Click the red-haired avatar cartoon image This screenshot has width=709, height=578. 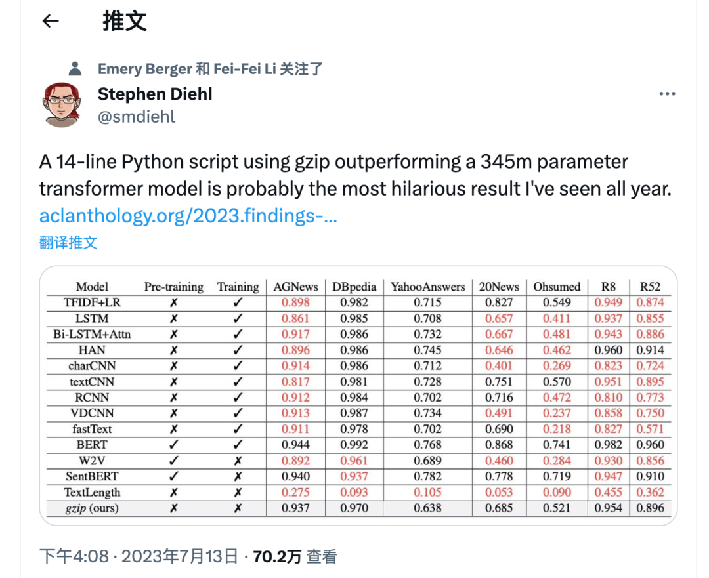pos(61,105)
